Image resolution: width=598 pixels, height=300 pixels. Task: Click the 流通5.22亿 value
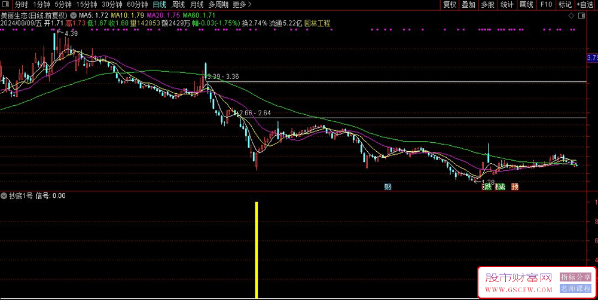pyautogui.click(x=286, y=23)
